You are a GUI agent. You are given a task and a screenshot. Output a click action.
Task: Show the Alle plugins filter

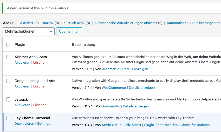(x=6, y=23)
